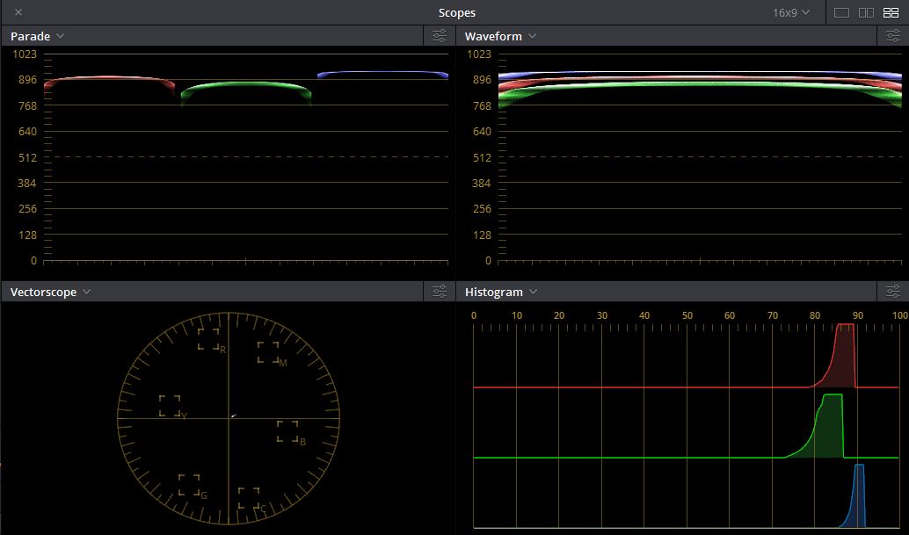The width and height of the screenshot is (909, 535).
Task: Click the 512 scale label in Parade
Action: click(27, 157)
